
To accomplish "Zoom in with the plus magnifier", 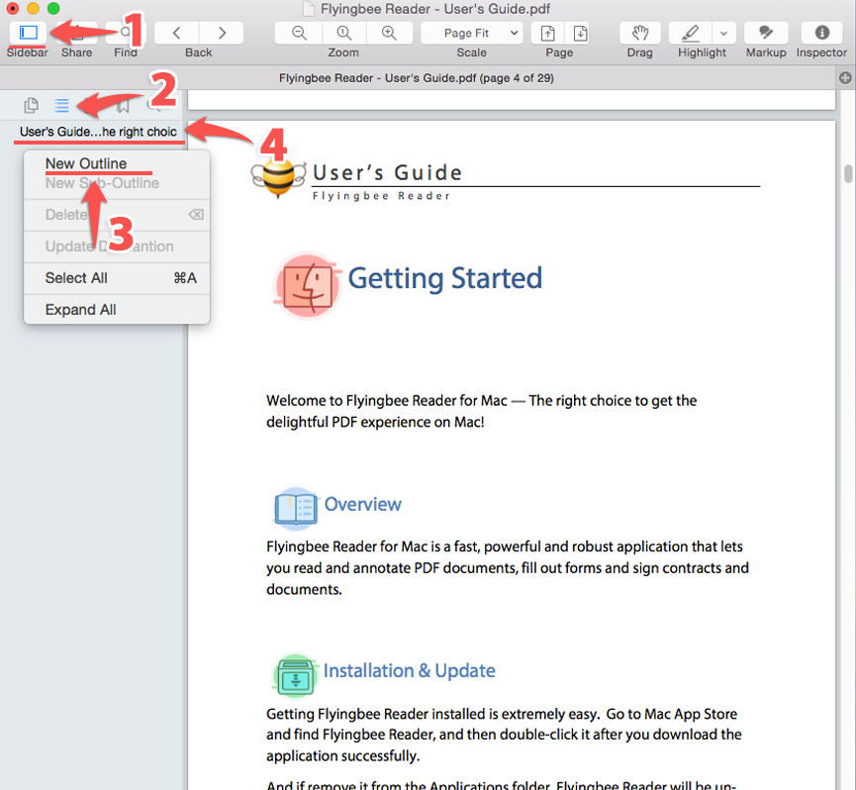I will point(389,33).
